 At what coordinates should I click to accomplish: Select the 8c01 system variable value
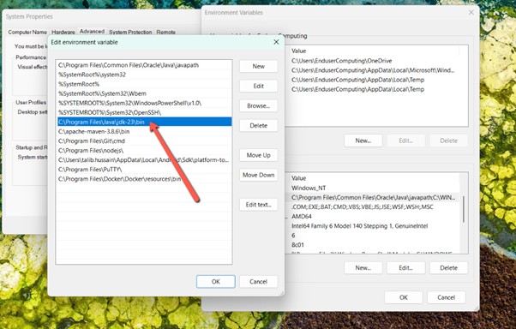point(297,245)
